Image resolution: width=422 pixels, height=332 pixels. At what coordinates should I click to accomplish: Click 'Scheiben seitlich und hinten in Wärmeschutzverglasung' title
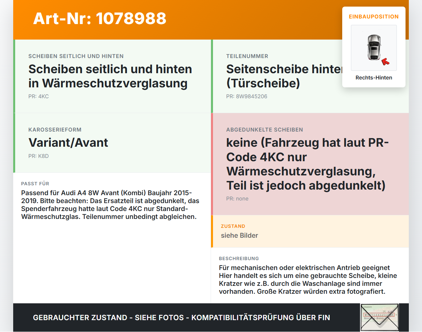[110, 76]
